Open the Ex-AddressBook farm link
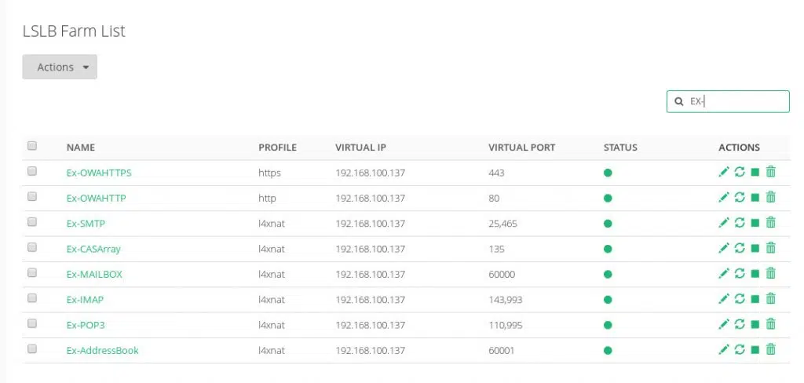Image resolution: width=804 pixels, height=383 pixels. pyautogui.click(x=103, y=350)
